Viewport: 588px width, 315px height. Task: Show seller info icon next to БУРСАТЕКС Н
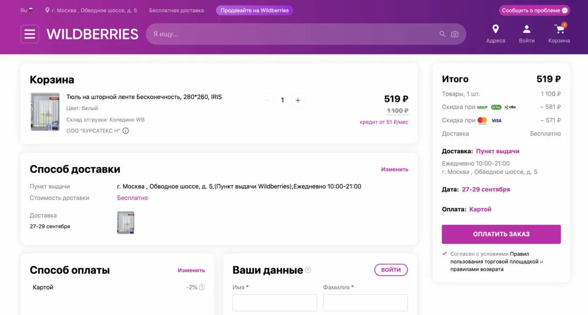coord(126,131)
